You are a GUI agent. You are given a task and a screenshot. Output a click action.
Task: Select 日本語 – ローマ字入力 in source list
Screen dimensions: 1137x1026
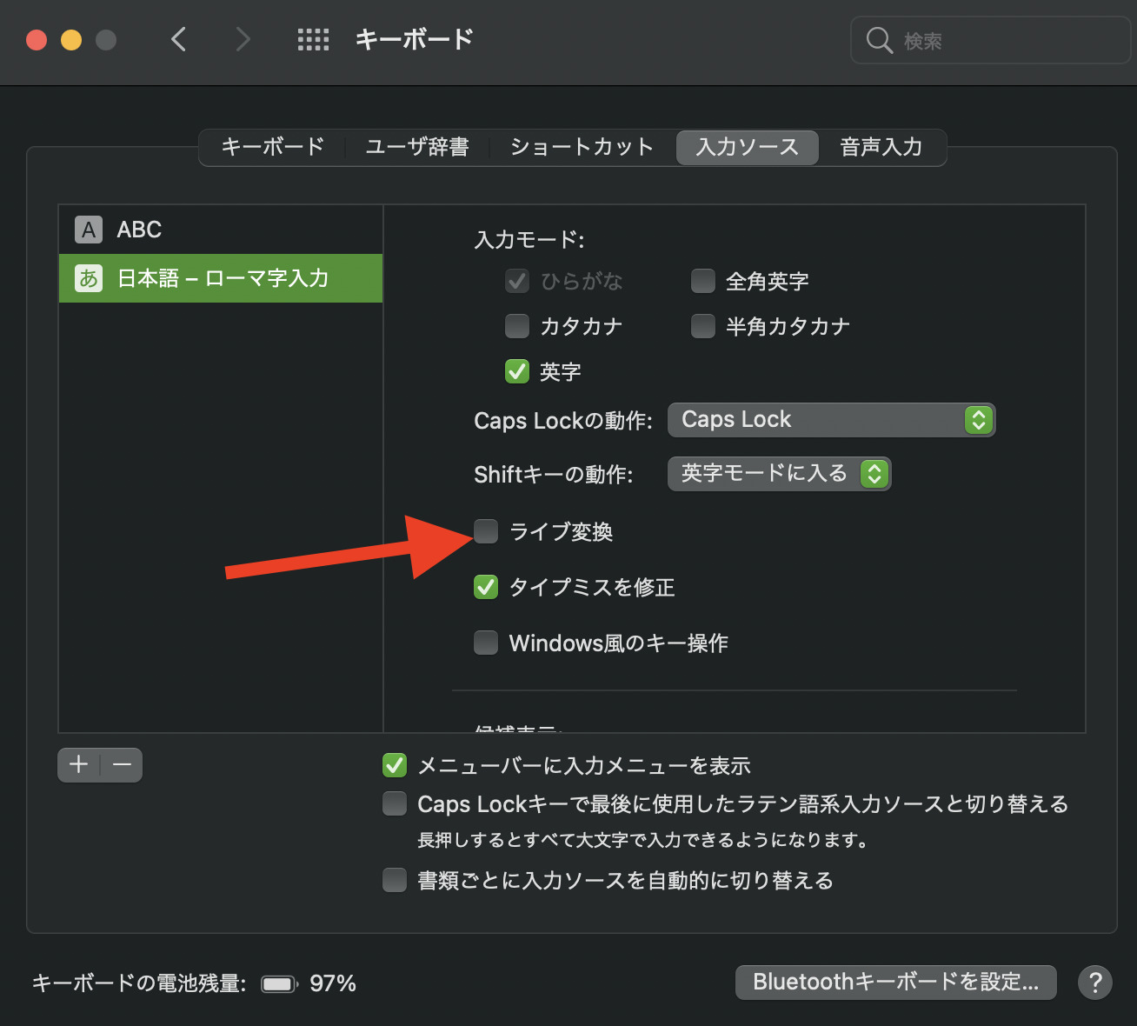click(x=220, y=278)
